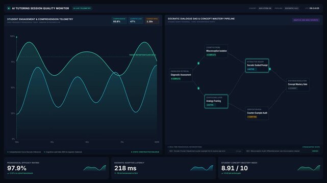Select the Analogy Framing node
Viewport: 327px width, 183px height.
coord(216,101)
